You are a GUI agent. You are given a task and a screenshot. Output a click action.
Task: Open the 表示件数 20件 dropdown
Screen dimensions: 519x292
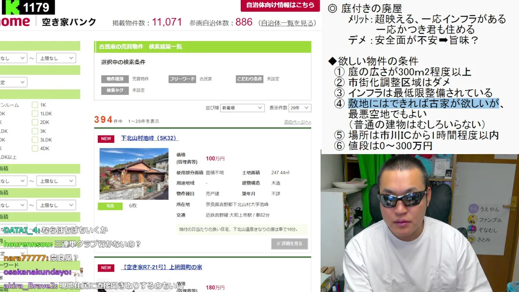[300, 108]
